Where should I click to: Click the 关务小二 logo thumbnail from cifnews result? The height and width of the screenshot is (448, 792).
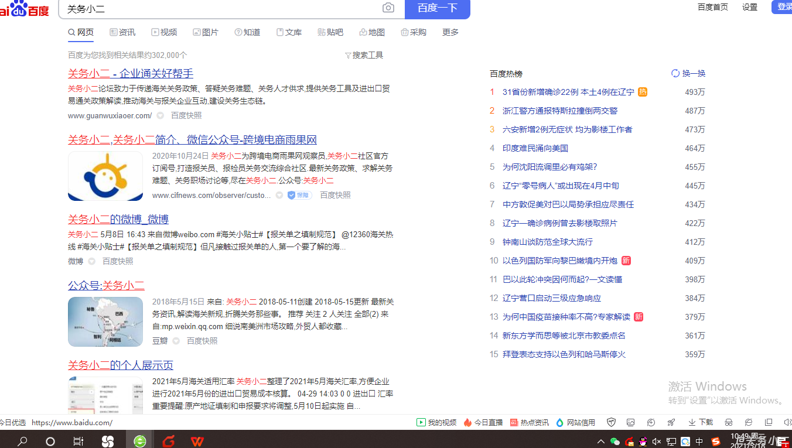pos(105,176)
